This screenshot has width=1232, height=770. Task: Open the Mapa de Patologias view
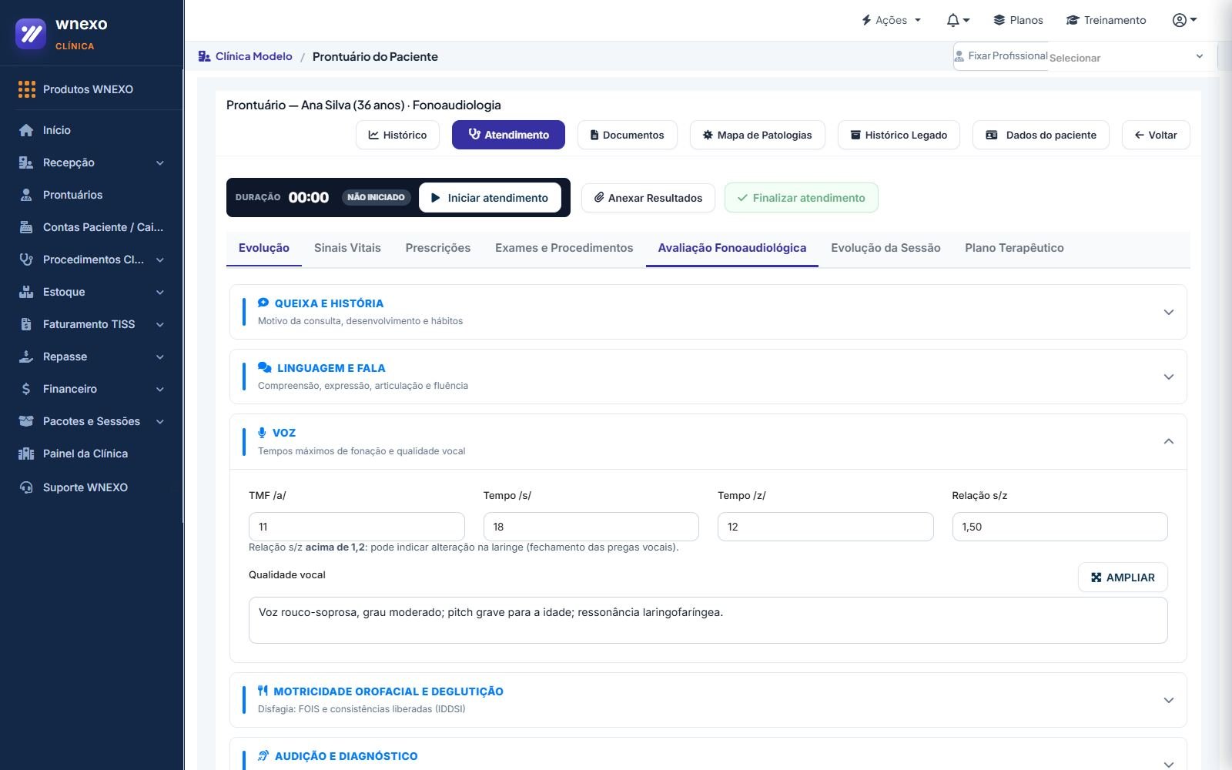tap(757, 135)
